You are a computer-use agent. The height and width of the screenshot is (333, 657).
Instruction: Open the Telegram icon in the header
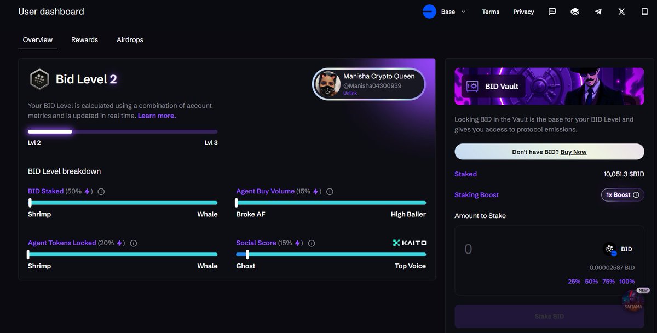point(598,11)
